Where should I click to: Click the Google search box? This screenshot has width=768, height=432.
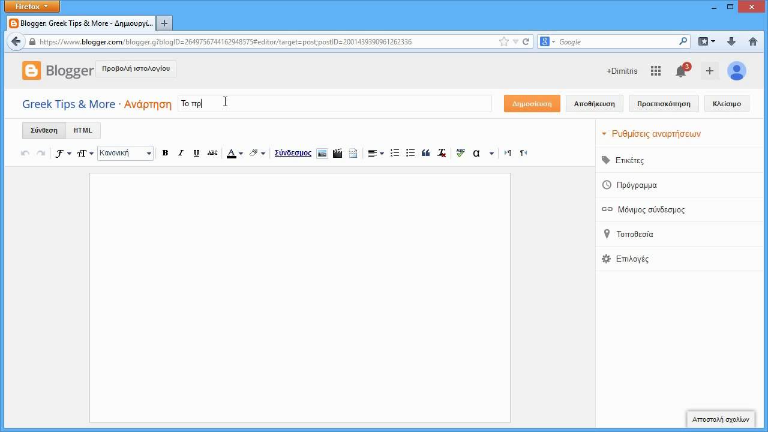614,42
